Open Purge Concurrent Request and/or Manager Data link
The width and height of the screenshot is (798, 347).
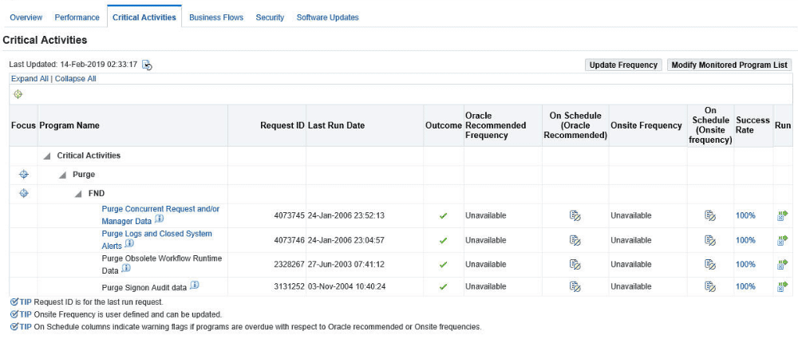[x=161, y=215]
